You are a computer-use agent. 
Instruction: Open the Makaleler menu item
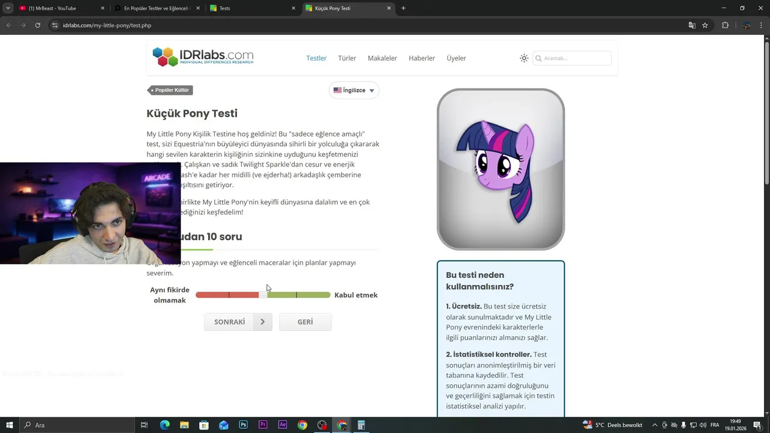click(383, 58)
